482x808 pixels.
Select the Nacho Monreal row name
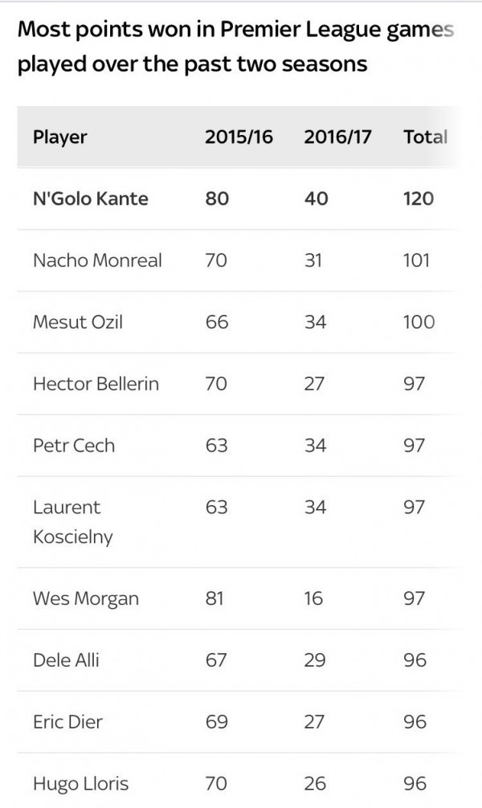tap(97, 260)
